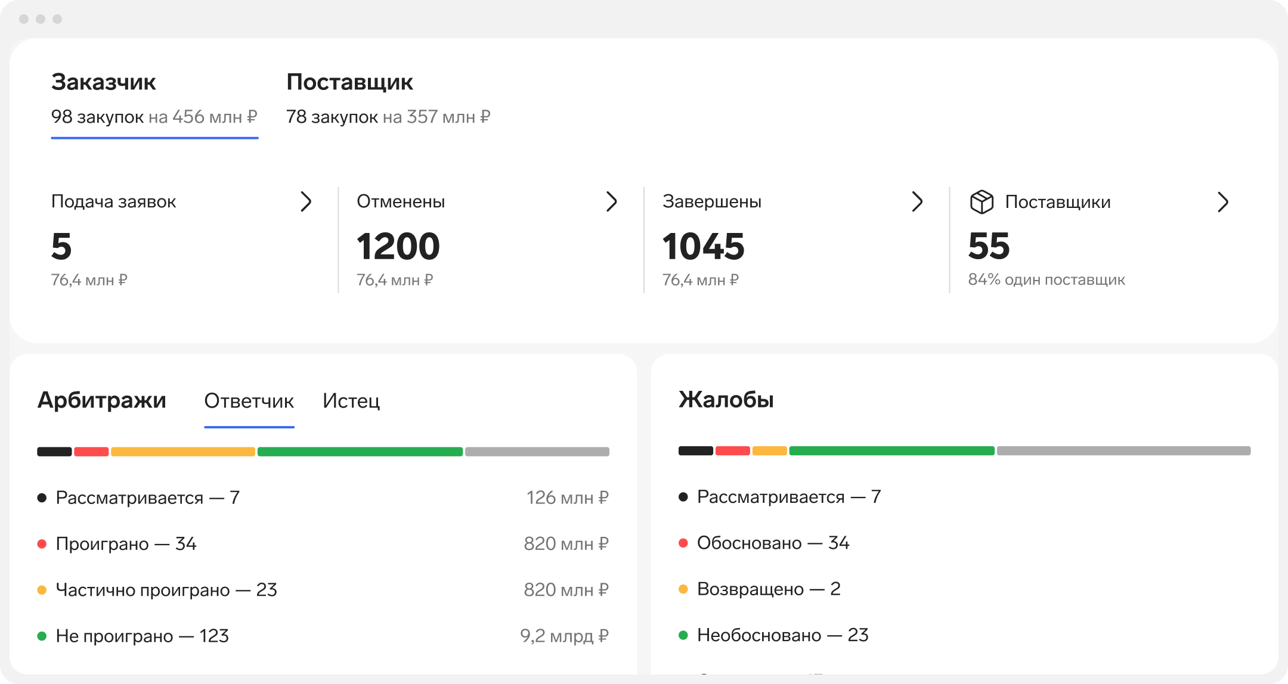This screenshot has width=1288, height=684.
Task: Click the Возвращено — 2 complaints row
Action: pos(768,589)
